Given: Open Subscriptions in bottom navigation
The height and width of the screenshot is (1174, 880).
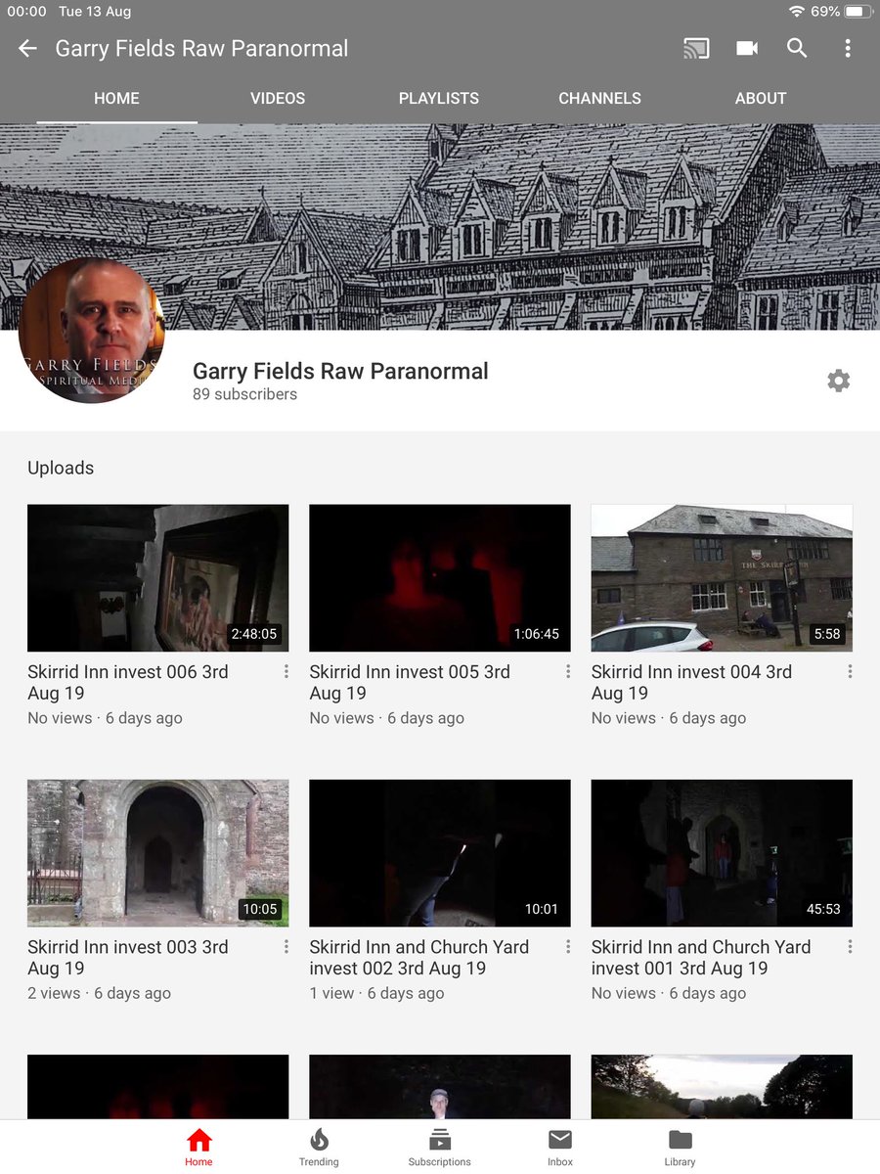Looking at the screenshot, I should pos(439,1147).
